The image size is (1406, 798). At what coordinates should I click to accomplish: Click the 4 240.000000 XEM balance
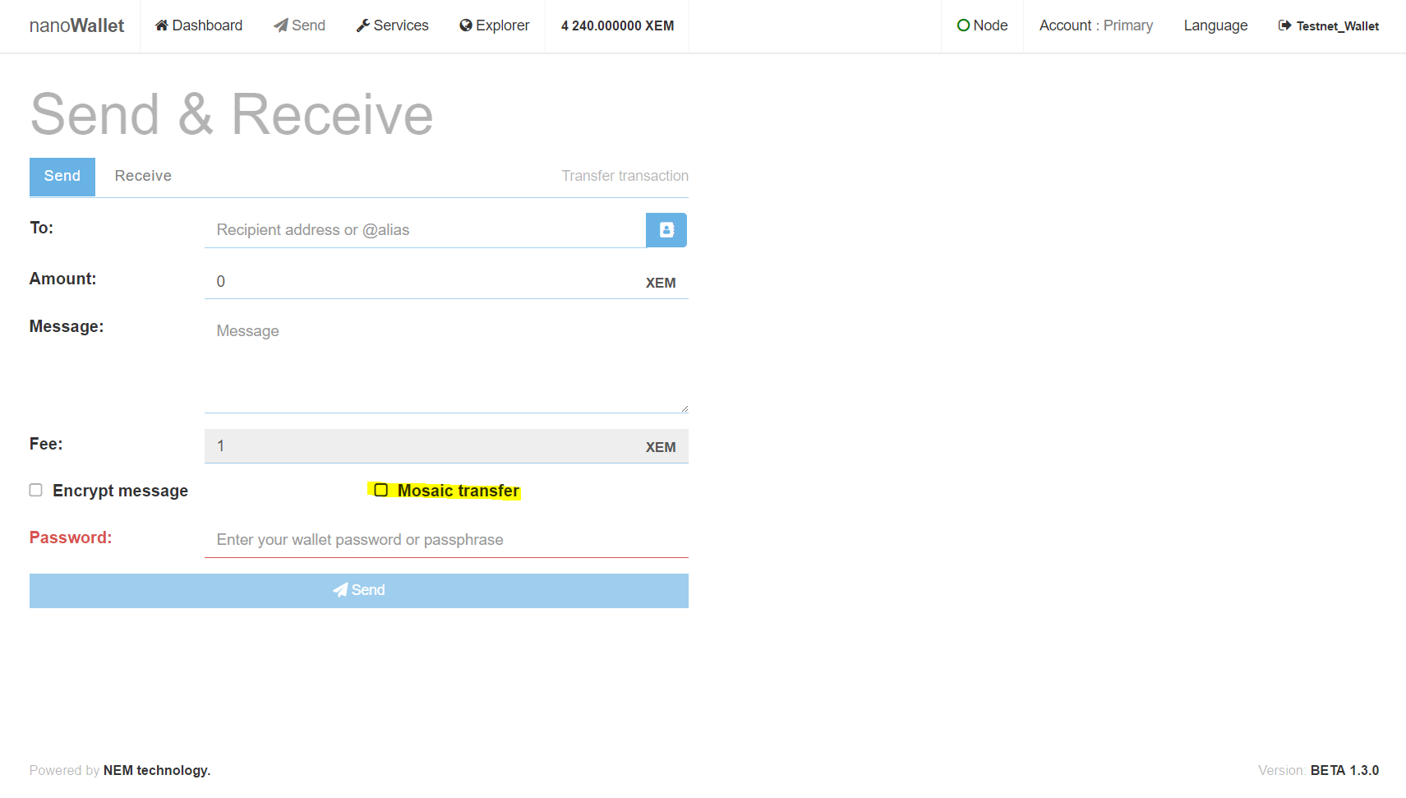pos(617,25)
